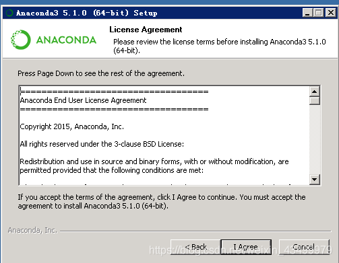Click the green Anaconda circle logo
This screenshot has width=339, height=263.
point(20,40)
